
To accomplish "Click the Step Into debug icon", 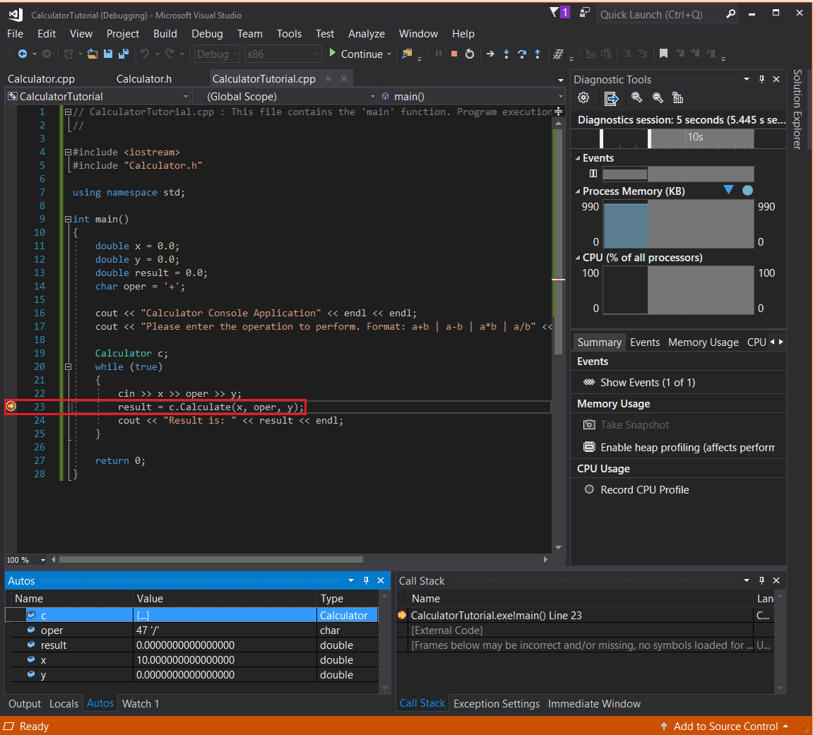I will (506, 54).
